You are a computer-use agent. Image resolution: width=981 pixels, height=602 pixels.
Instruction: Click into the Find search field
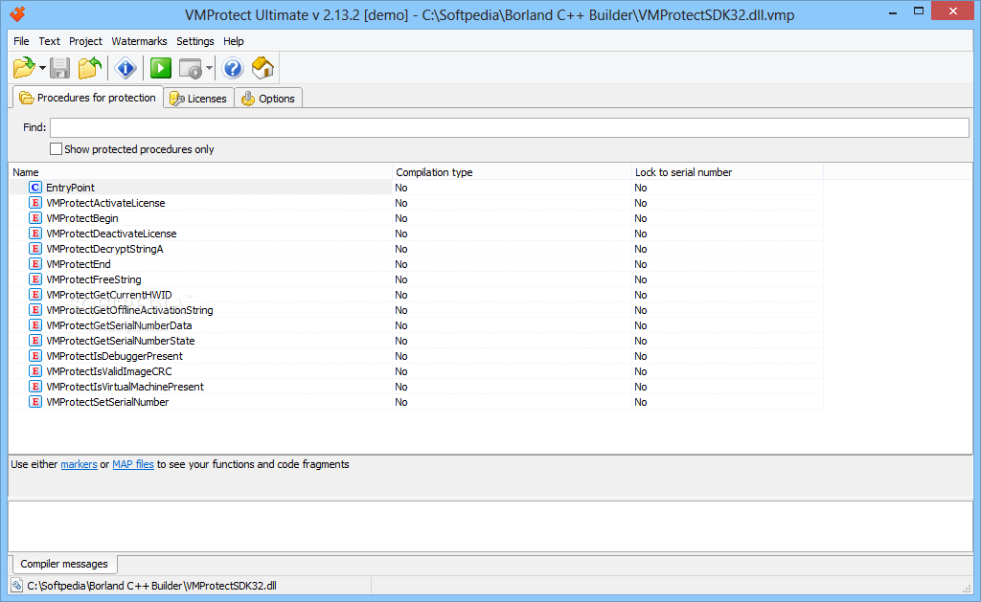(x=510, y=127)
